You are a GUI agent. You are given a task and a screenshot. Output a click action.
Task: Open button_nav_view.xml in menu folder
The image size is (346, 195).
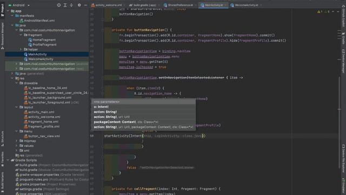click(x=44, y=136)
